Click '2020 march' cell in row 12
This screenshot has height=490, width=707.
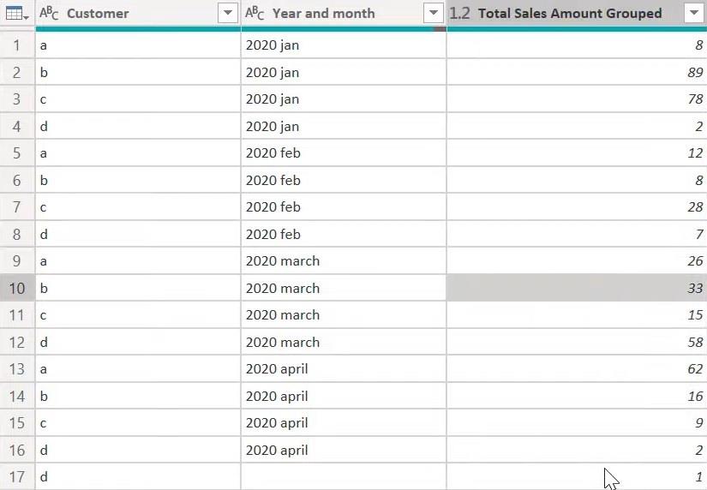point(344,342)
